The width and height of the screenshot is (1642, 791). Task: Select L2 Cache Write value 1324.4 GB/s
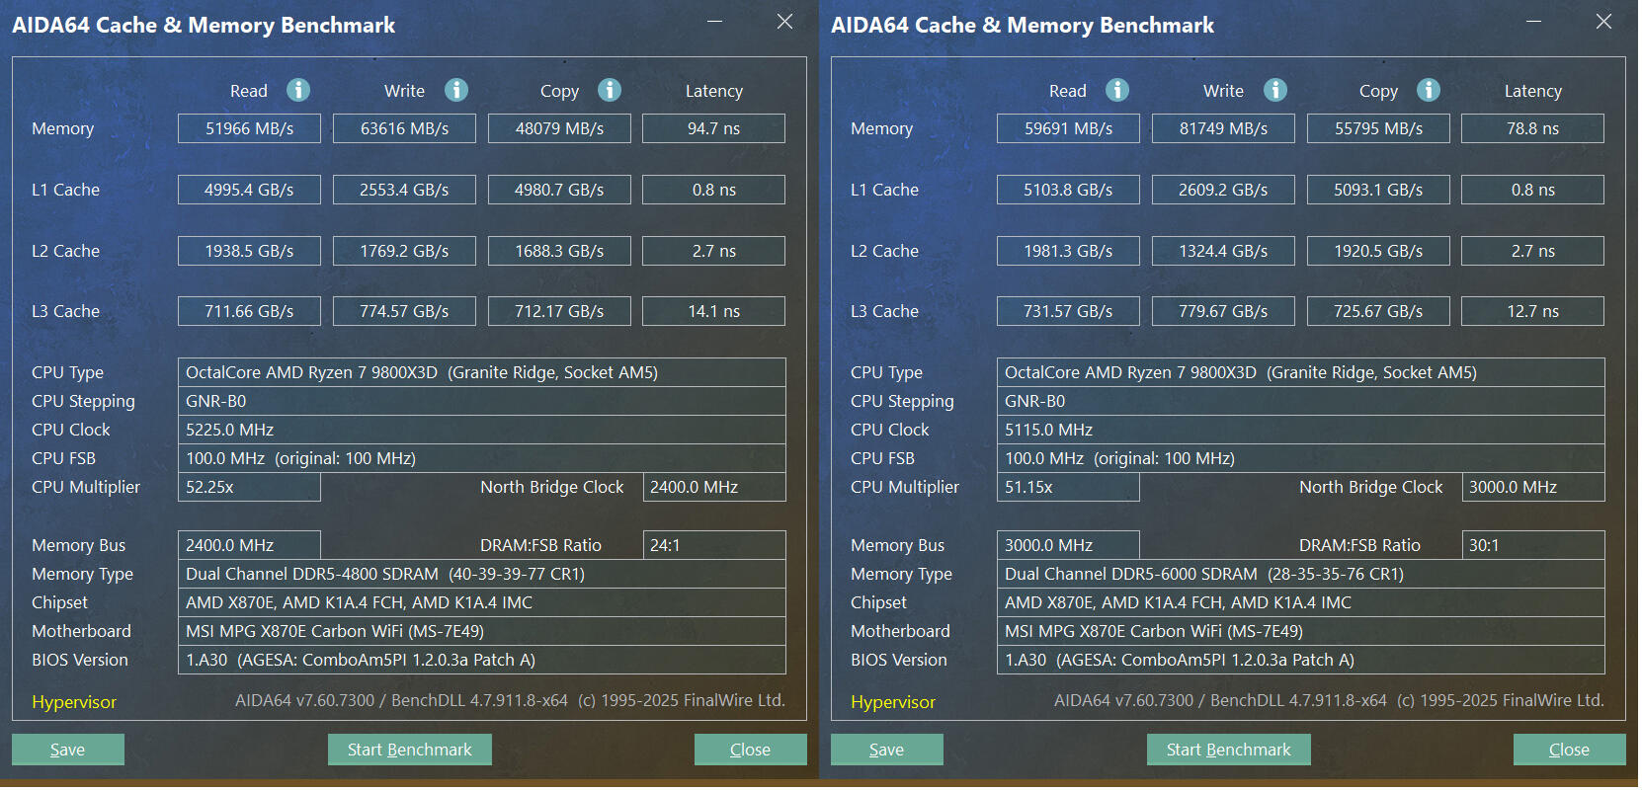coord(1223,251)
